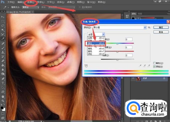Viewport: 170px width, 122px height.
Task: Click the Move tool at toolbox top
Action: pyautogui.click(x=3, y=16)
